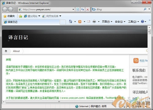This screenshot has height=110, width=153.
Task: Expand the address bar history dropdown
Action: tap(73, 9)
